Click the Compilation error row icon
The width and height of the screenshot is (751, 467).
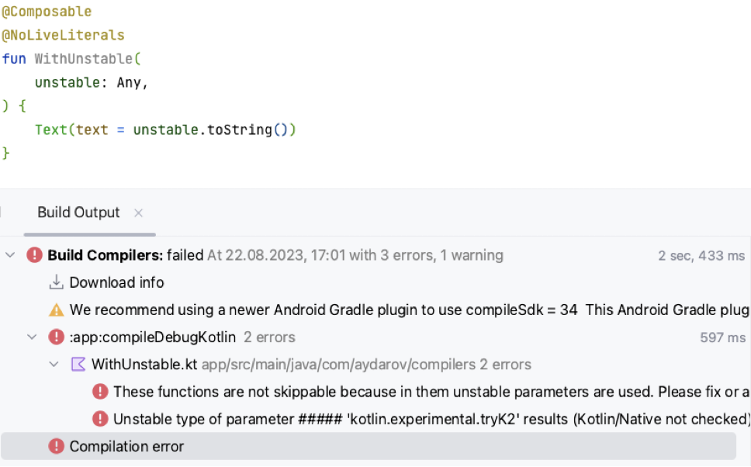56,446
